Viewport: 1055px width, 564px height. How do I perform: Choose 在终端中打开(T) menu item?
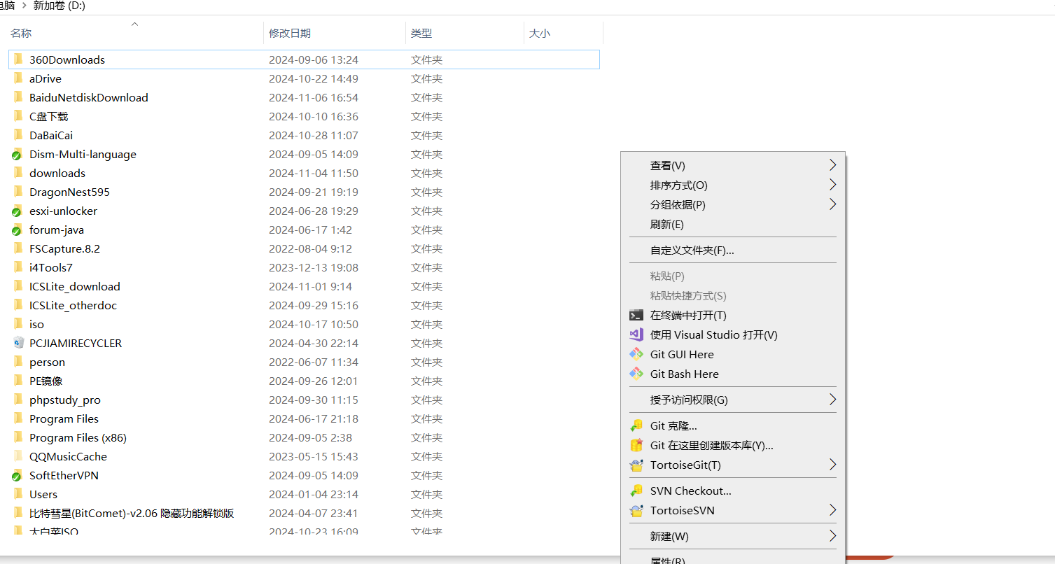tap(733, 315)
